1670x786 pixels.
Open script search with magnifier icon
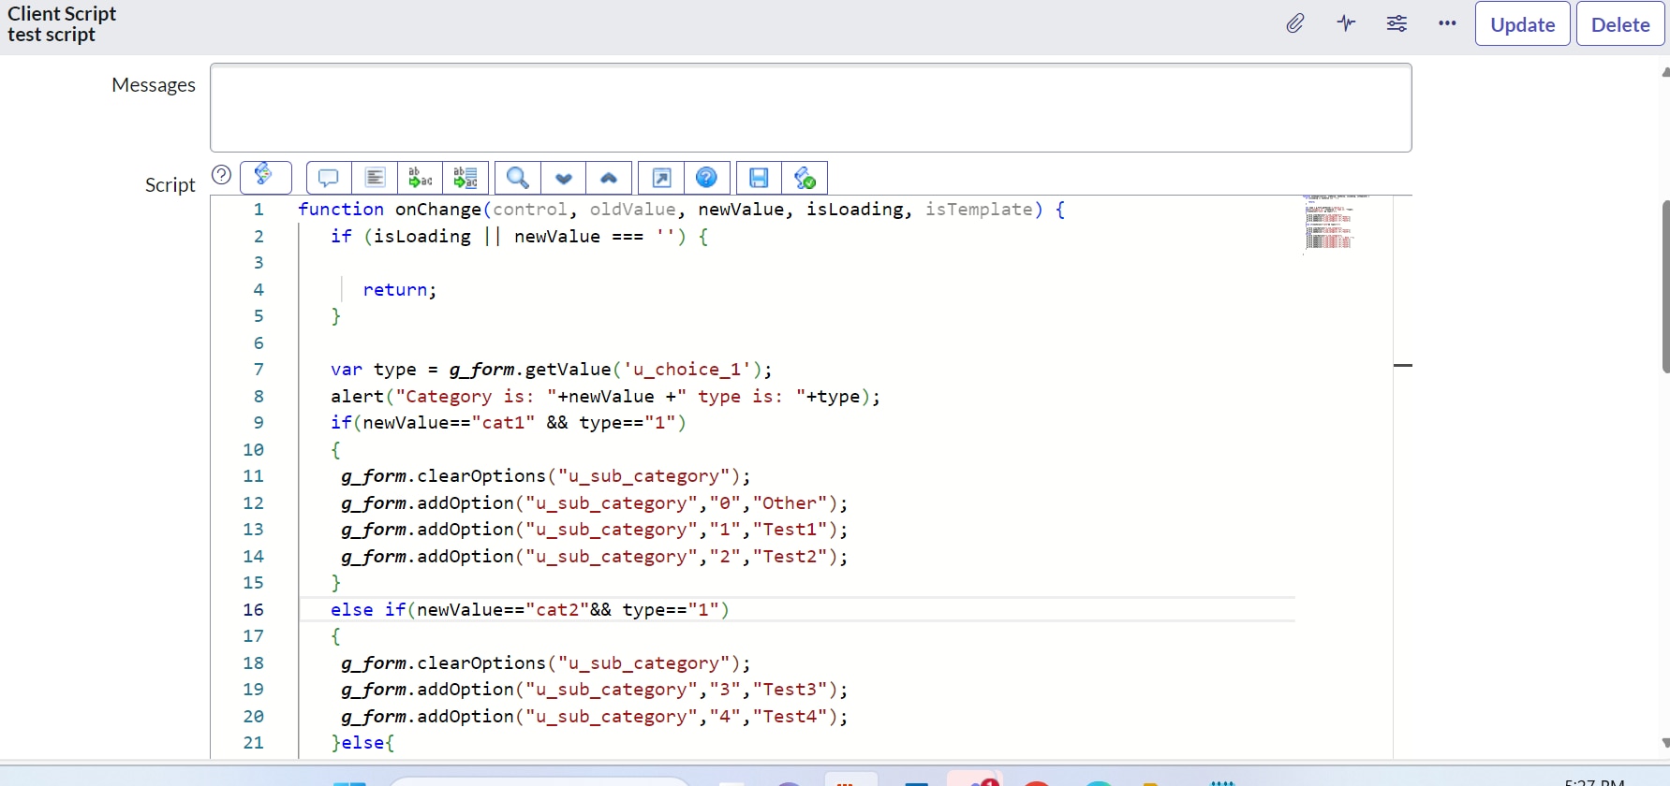pyautogui.click(x=518, y=178)
